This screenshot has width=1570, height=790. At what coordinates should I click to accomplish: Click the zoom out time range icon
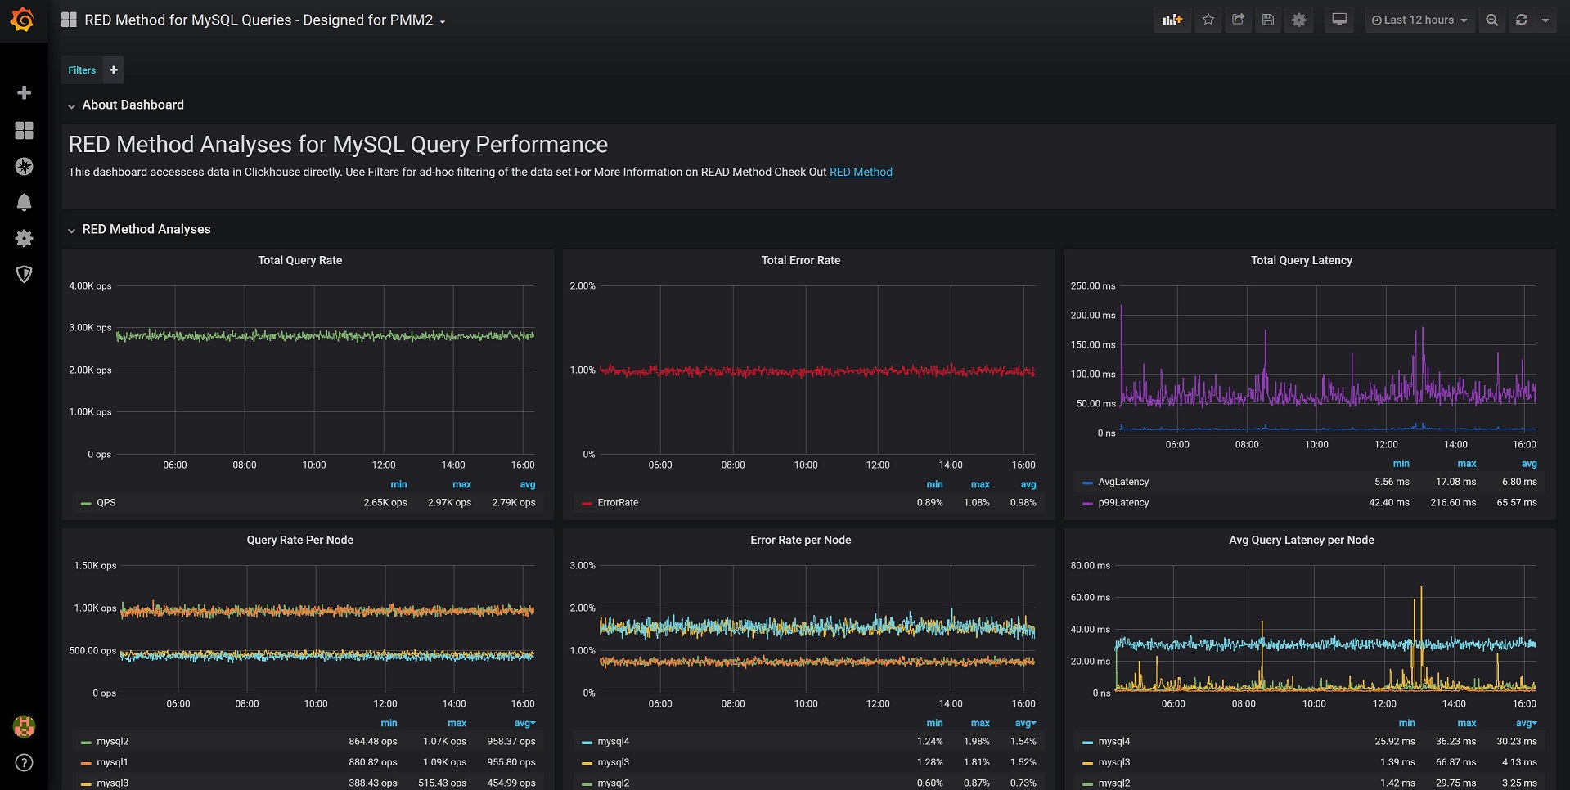1492,20
